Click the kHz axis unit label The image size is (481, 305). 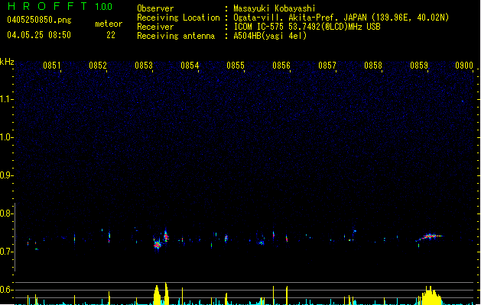pyautogui.click(x=7, y=62)
